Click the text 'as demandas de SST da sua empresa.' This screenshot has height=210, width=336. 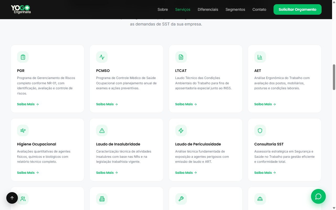166,24
